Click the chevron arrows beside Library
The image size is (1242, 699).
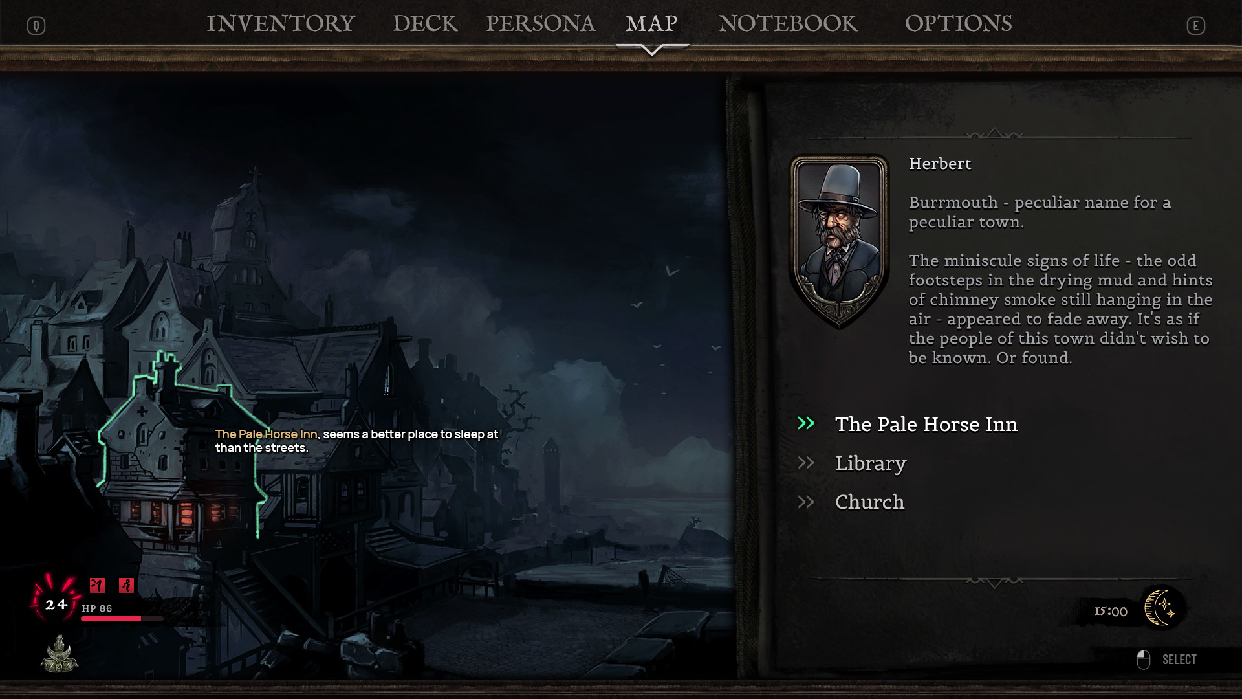806,462
